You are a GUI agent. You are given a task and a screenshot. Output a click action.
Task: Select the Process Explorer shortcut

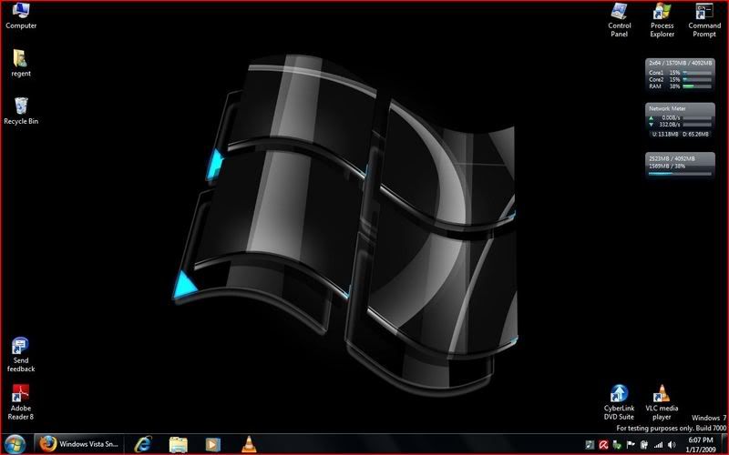(662, 20)
